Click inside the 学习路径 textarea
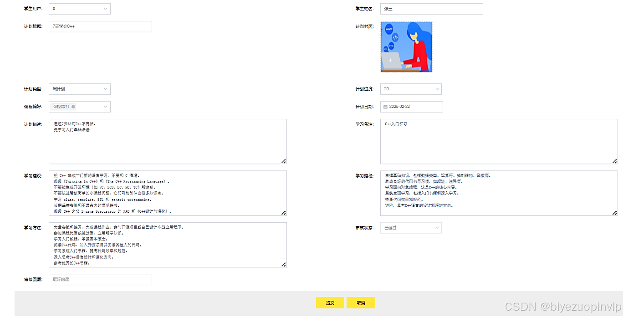623x317 pixels. coord(499,193)
